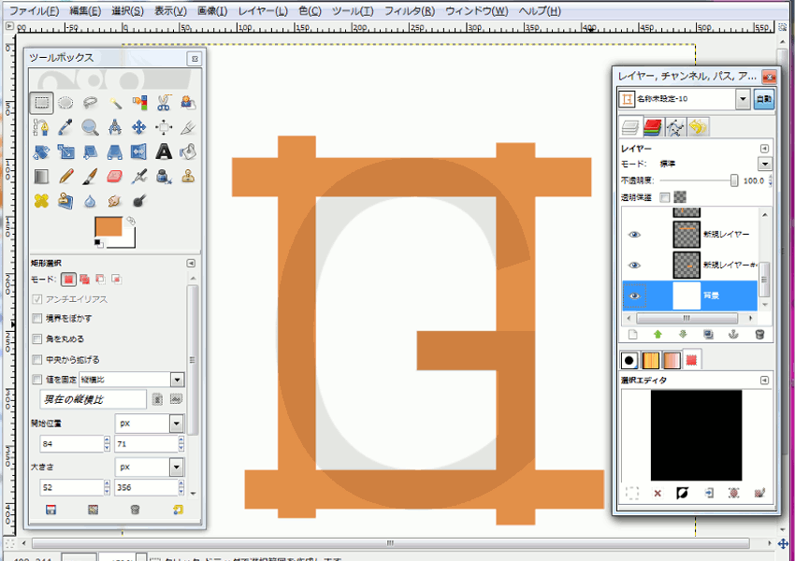Click the anchor layer button
The image size is (795, 561).
point(733,334)
